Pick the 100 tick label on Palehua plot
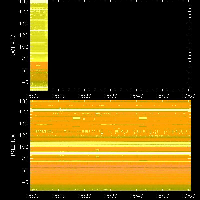The height and width of the screenshot is (200, 200). [x=24, y=147]
